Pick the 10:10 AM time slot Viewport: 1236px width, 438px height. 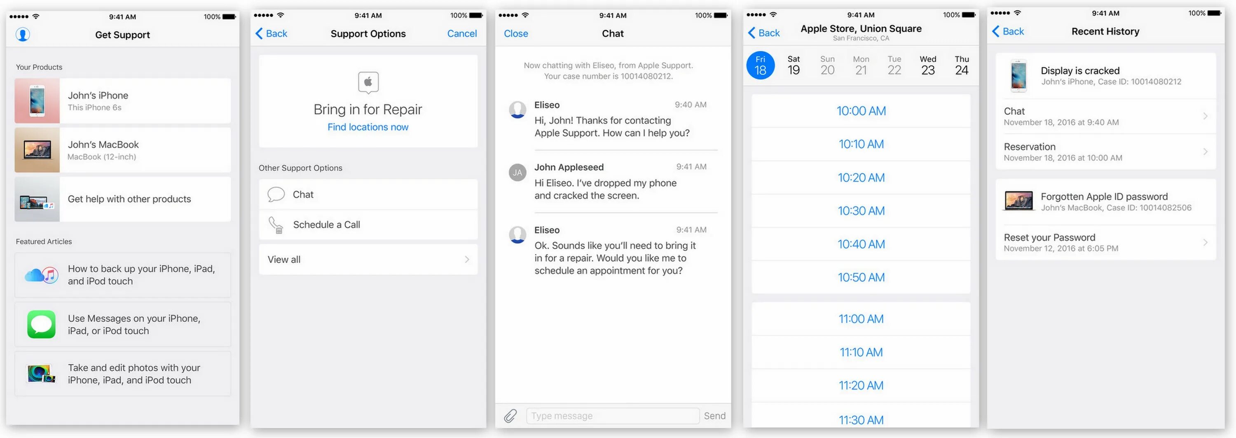click(861, 144)
